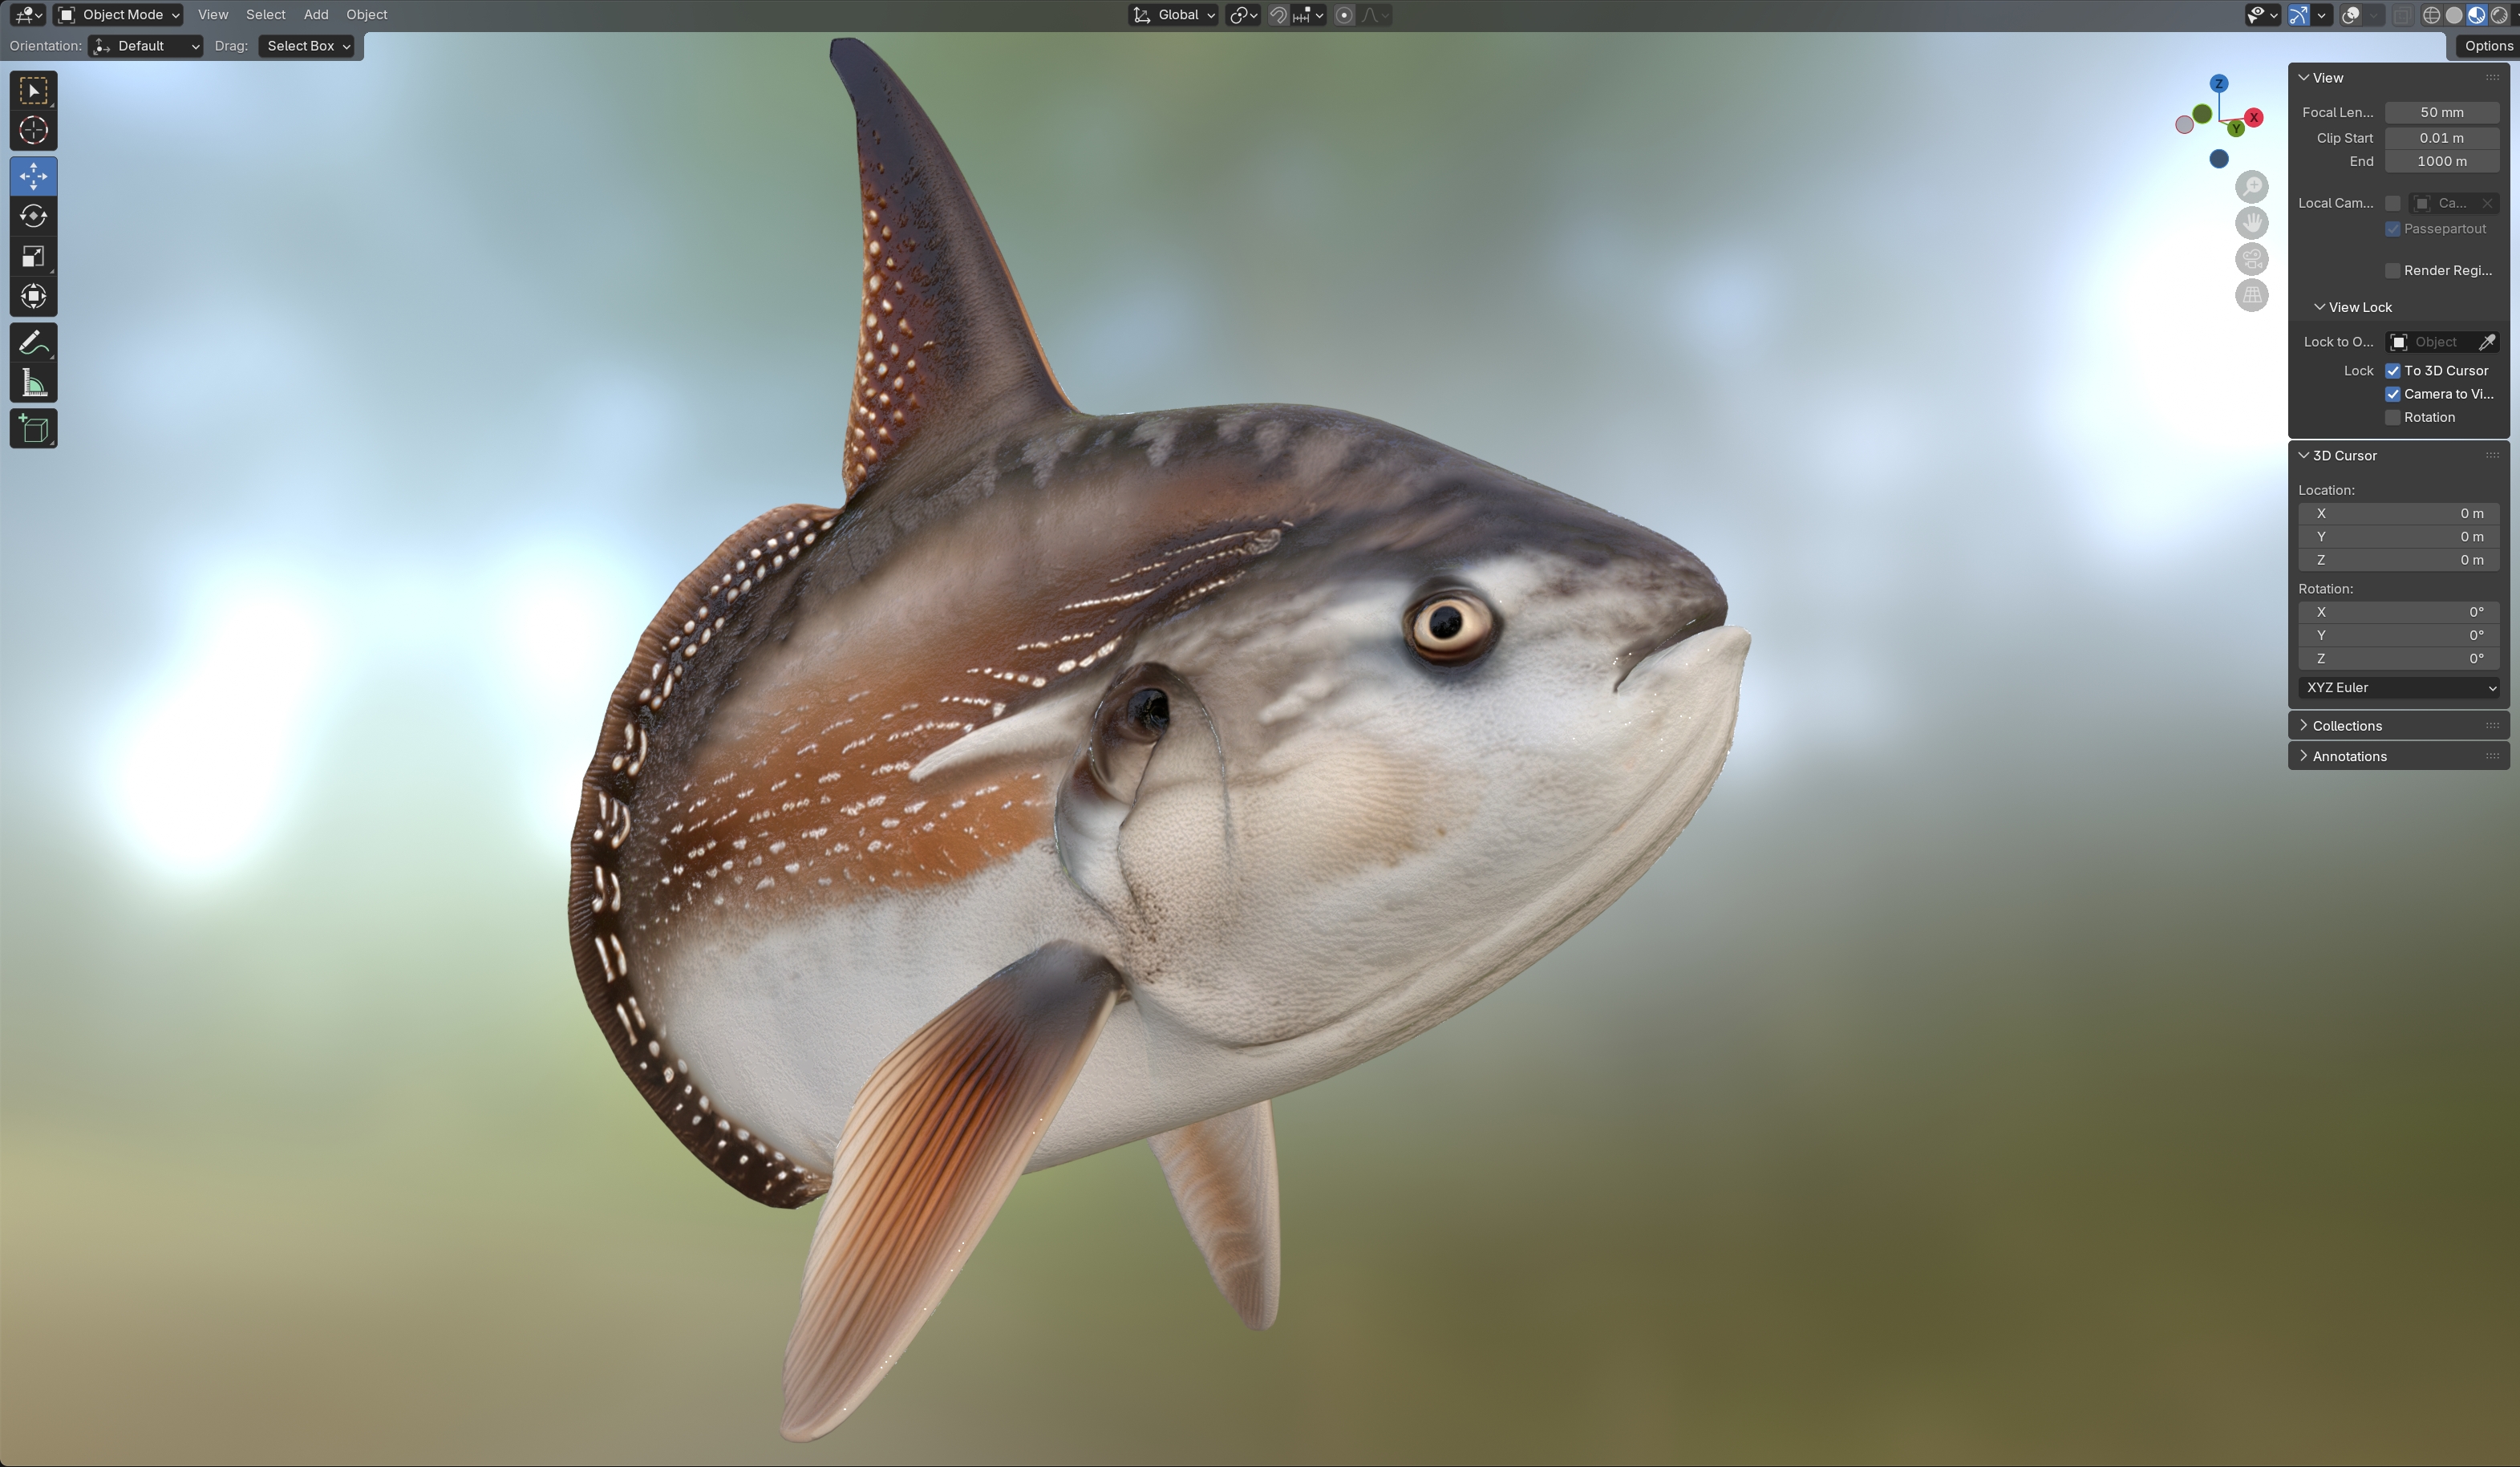The height and width of the screenshot is (1467, 2520).
Task: Open the Add menu
Action: pyautogui.click(x=316, y=15)
